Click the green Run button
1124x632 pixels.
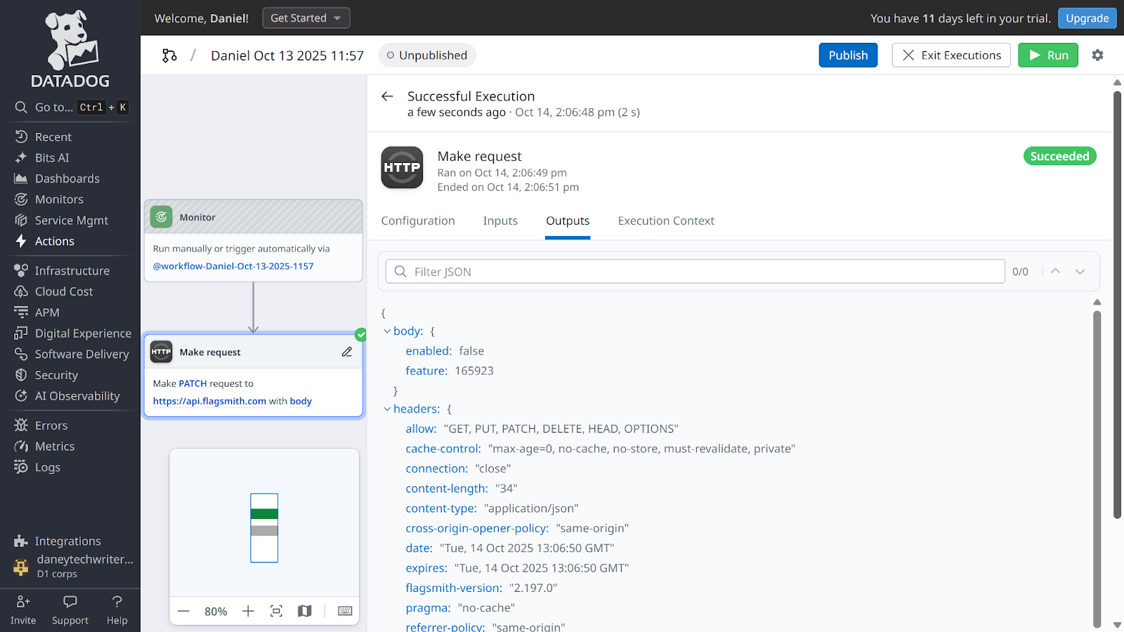pos(1048,55)
